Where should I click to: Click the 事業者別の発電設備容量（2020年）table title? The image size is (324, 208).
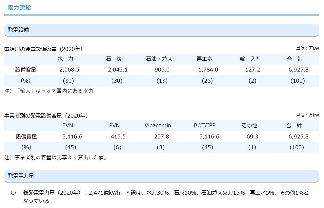46,116
